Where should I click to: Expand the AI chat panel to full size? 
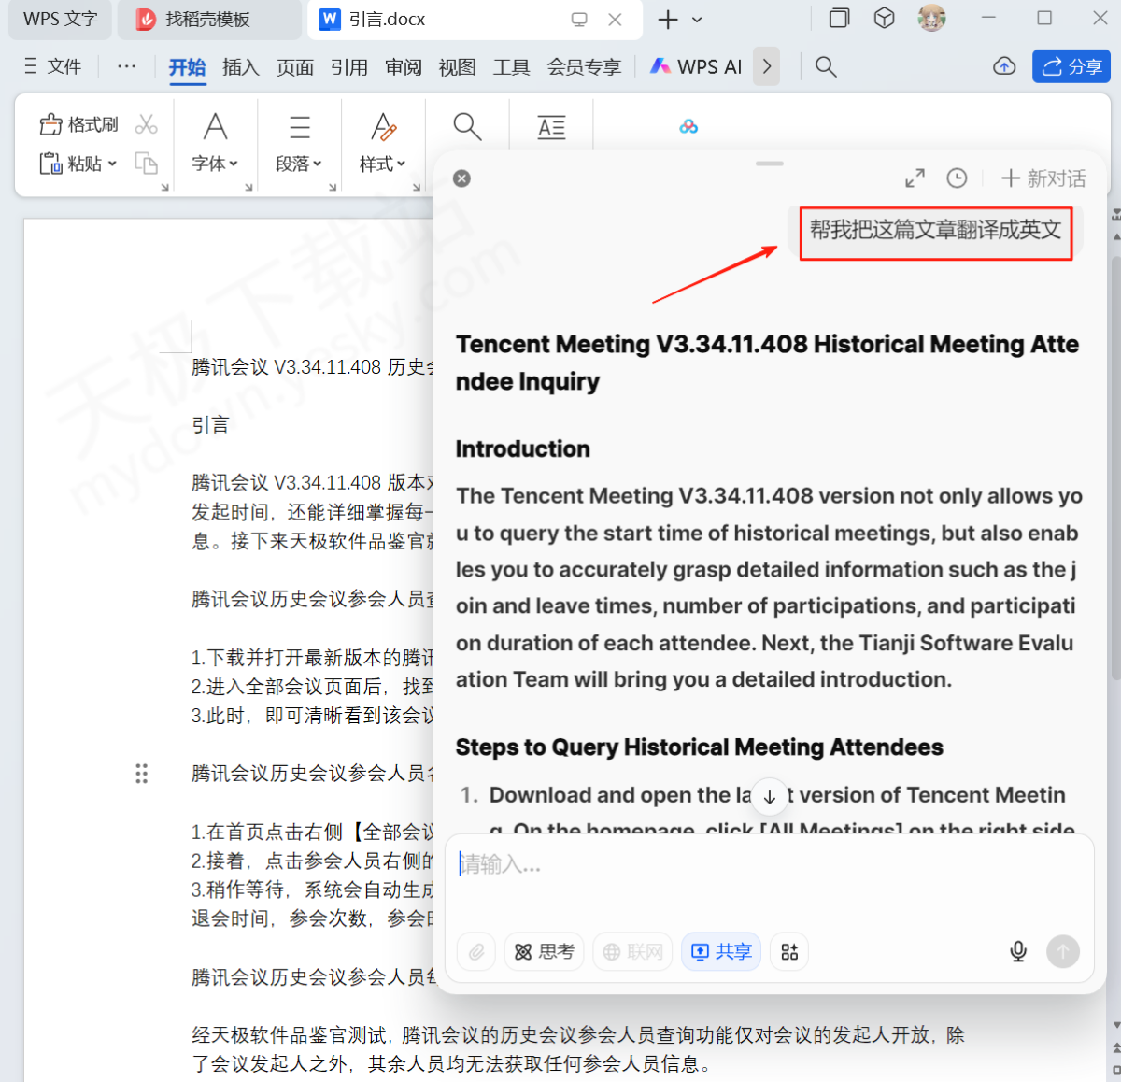pos(915,178)
